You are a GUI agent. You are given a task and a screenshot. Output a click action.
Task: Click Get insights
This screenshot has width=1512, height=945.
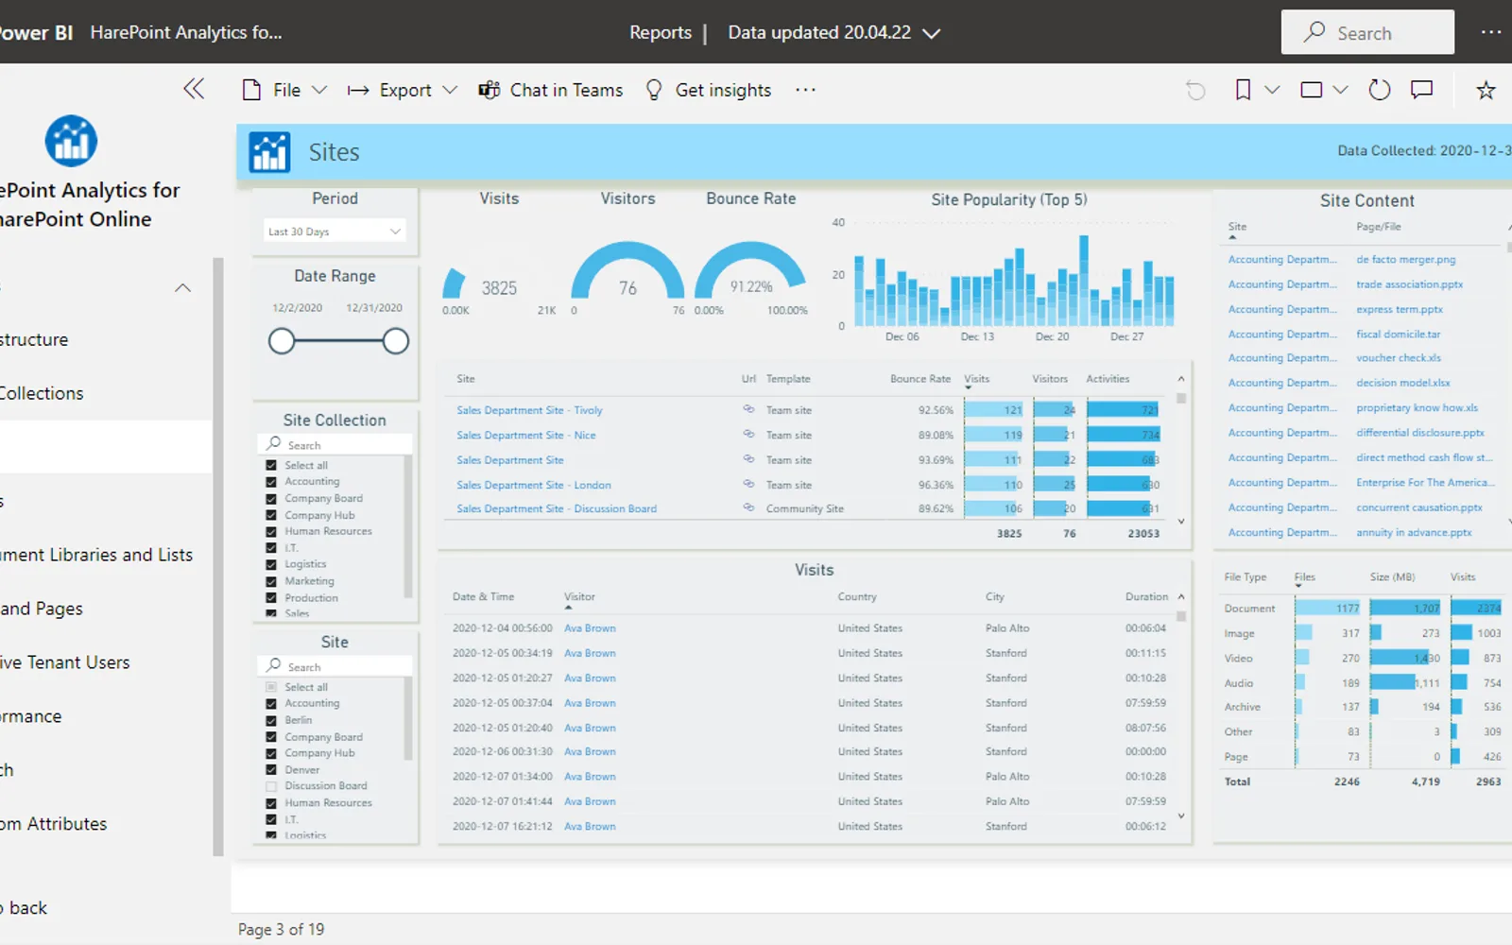708,90
